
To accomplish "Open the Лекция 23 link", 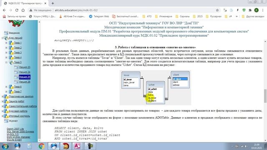I will tap(25, 67).
